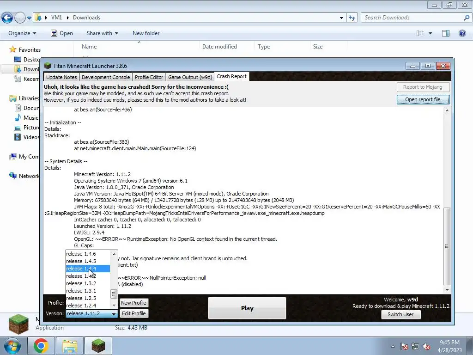Open the view options dropdown arrow

tap(430, 33)
